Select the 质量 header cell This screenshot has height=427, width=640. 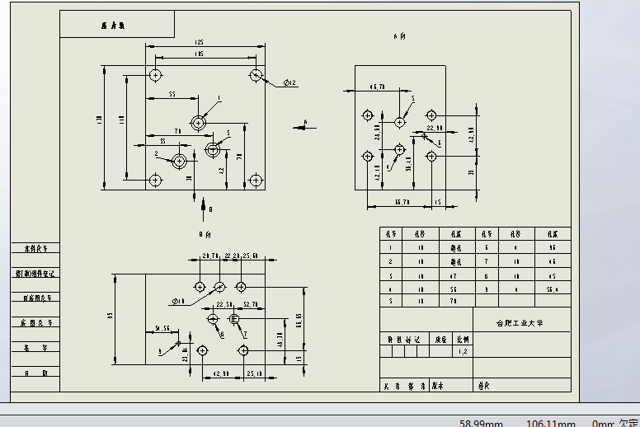coord(440,340)
